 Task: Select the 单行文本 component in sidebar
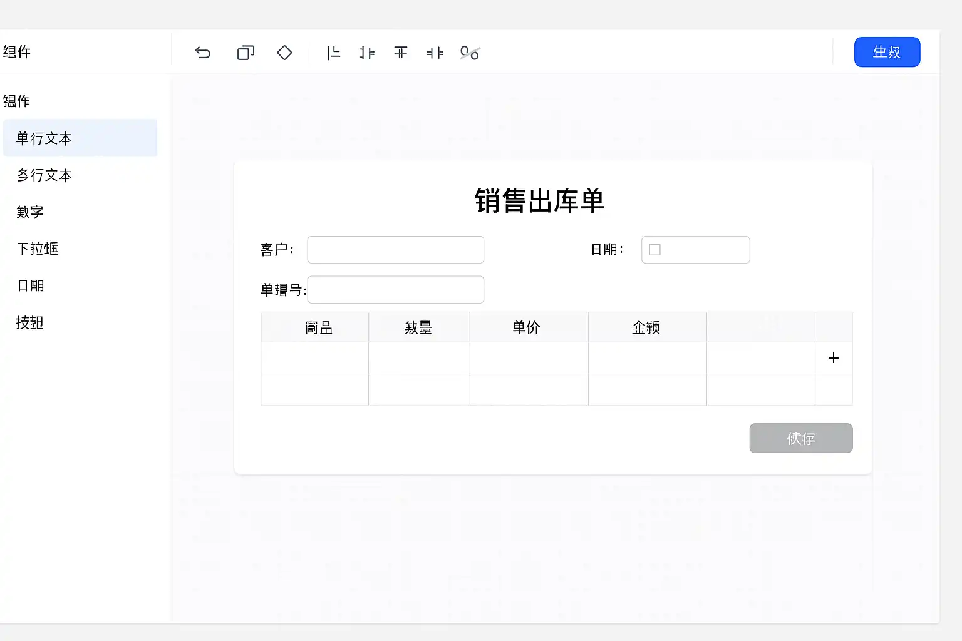pyautogui.click(x=44, y=138)
